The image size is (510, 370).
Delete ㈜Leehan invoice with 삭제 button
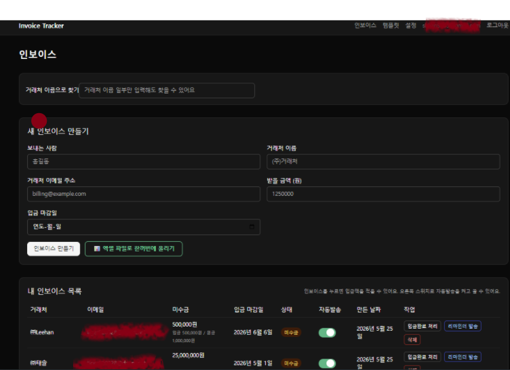[x=412, y=340]
